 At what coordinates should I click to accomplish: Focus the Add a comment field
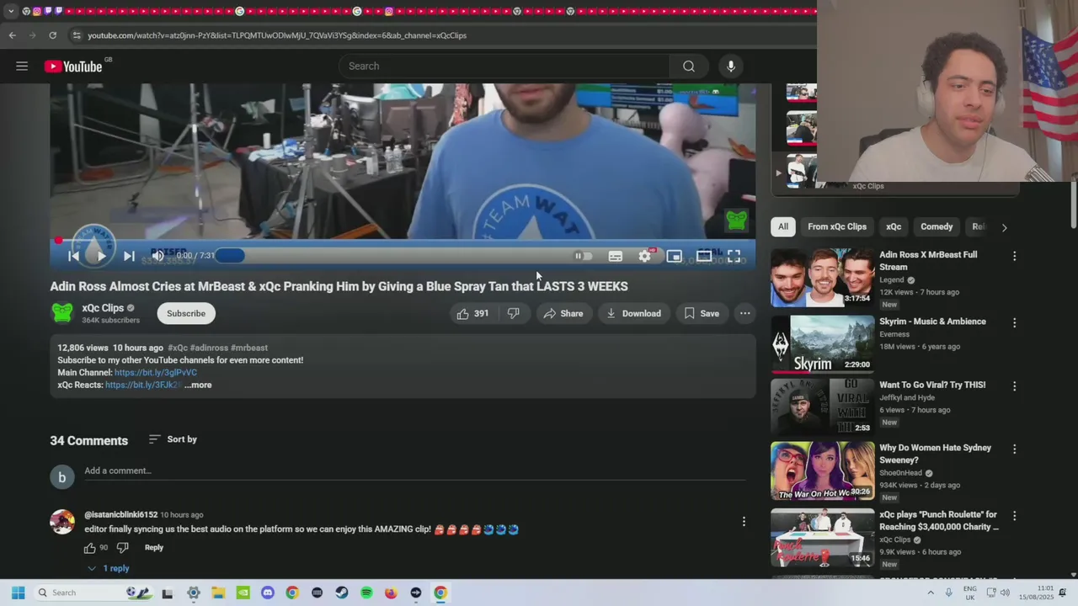click(414, 471)
